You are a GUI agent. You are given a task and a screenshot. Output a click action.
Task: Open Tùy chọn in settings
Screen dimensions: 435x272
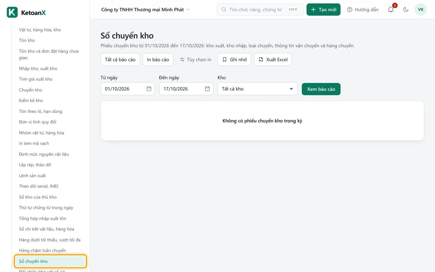coord(195,60)
